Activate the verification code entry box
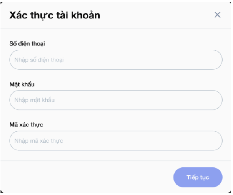 point(116,141)
